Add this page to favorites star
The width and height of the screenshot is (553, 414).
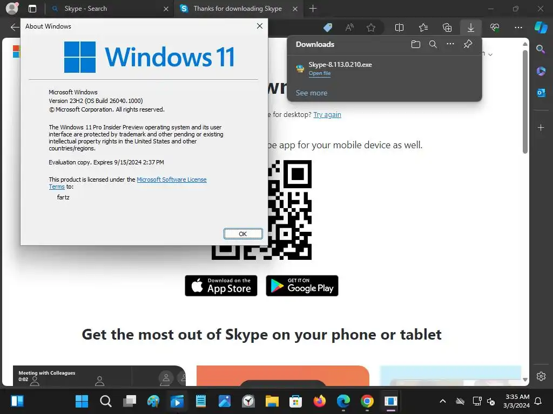(x=370, y=27)
